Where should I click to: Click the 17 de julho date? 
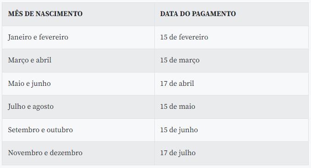pyautogui.click(x=178, y=153)
